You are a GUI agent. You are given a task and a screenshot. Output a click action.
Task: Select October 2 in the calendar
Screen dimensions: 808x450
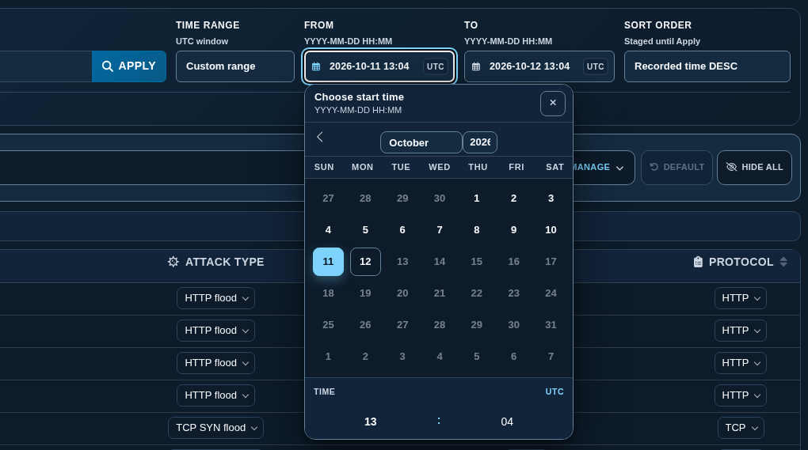coord(514,199)
